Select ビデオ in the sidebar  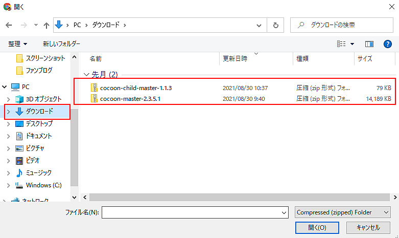click(x=28, y=161)
